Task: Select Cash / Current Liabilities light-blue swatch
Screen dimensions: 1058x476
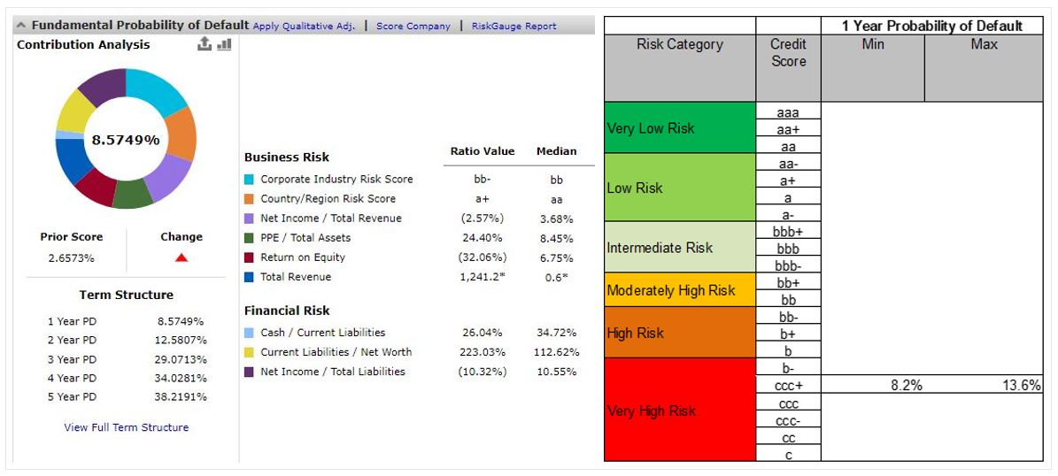Action: click(x=250, y=333)
